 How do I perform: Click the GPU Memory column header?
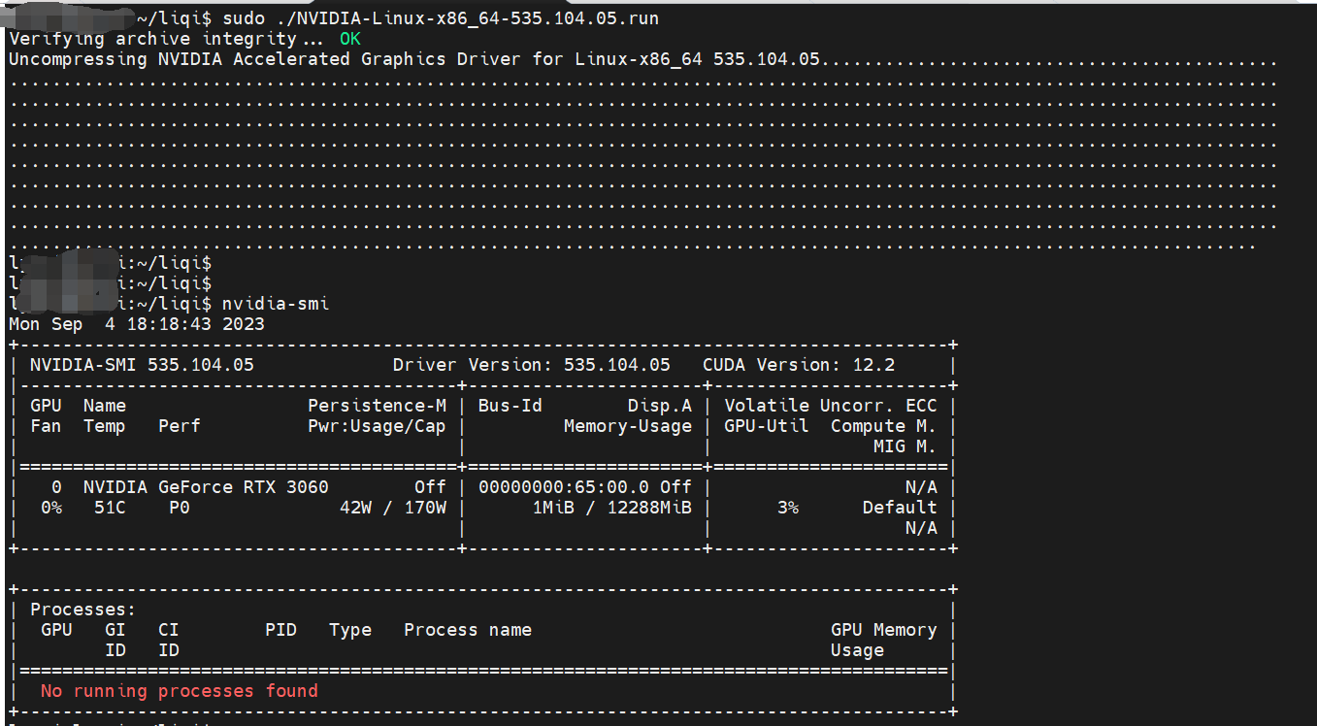[884, 630]
